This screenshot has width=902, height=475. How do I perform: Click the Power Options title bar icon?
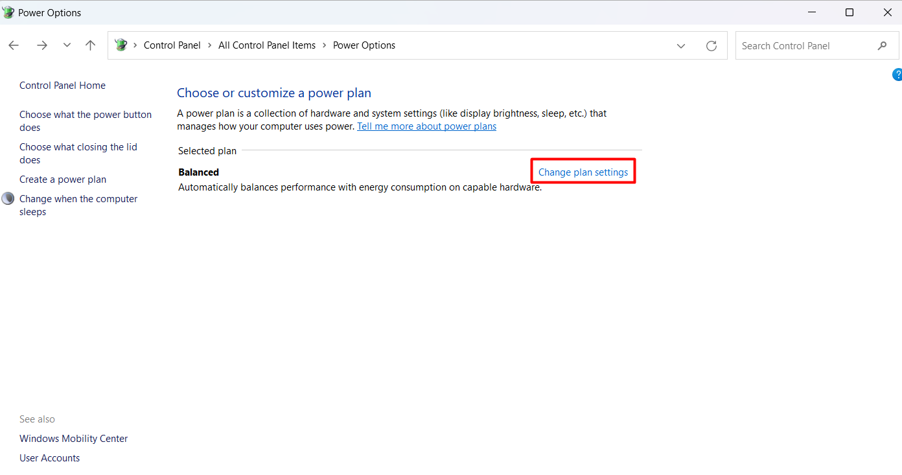click(x=8, y=12)
